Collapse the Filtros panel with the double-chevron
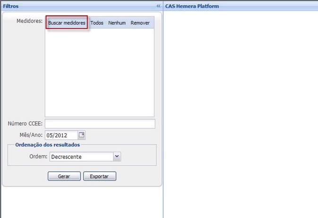 [x=158, y=6]
